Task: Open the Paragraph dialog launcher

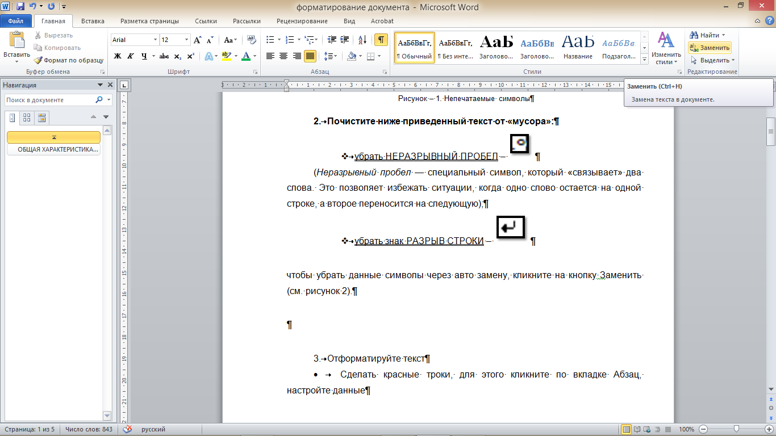Action: pos(385,72)
